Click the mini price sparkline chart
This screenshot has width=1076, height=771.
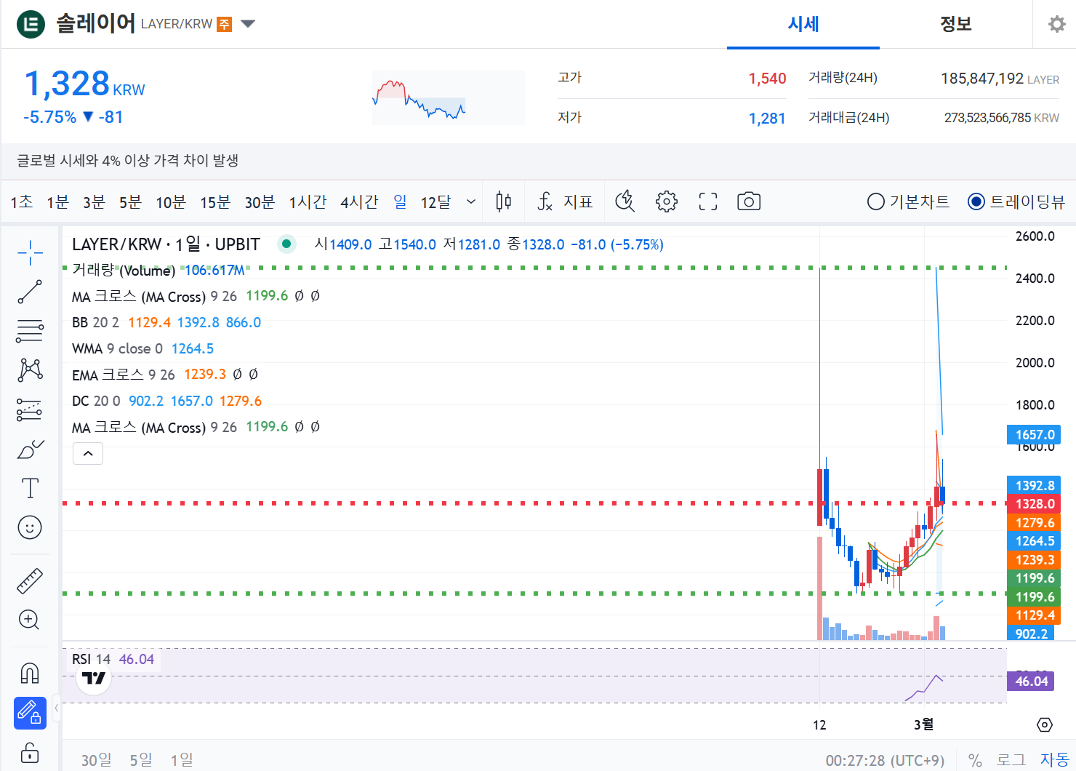(448, 97)
